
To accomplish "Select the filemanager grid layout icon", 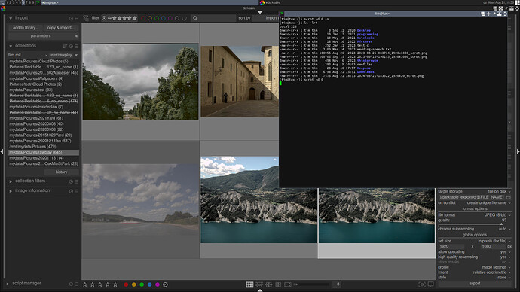I will [x=249, y=284].
